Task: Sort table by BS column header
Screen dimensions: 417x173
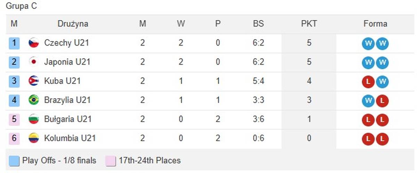Action: pos(258,24)
